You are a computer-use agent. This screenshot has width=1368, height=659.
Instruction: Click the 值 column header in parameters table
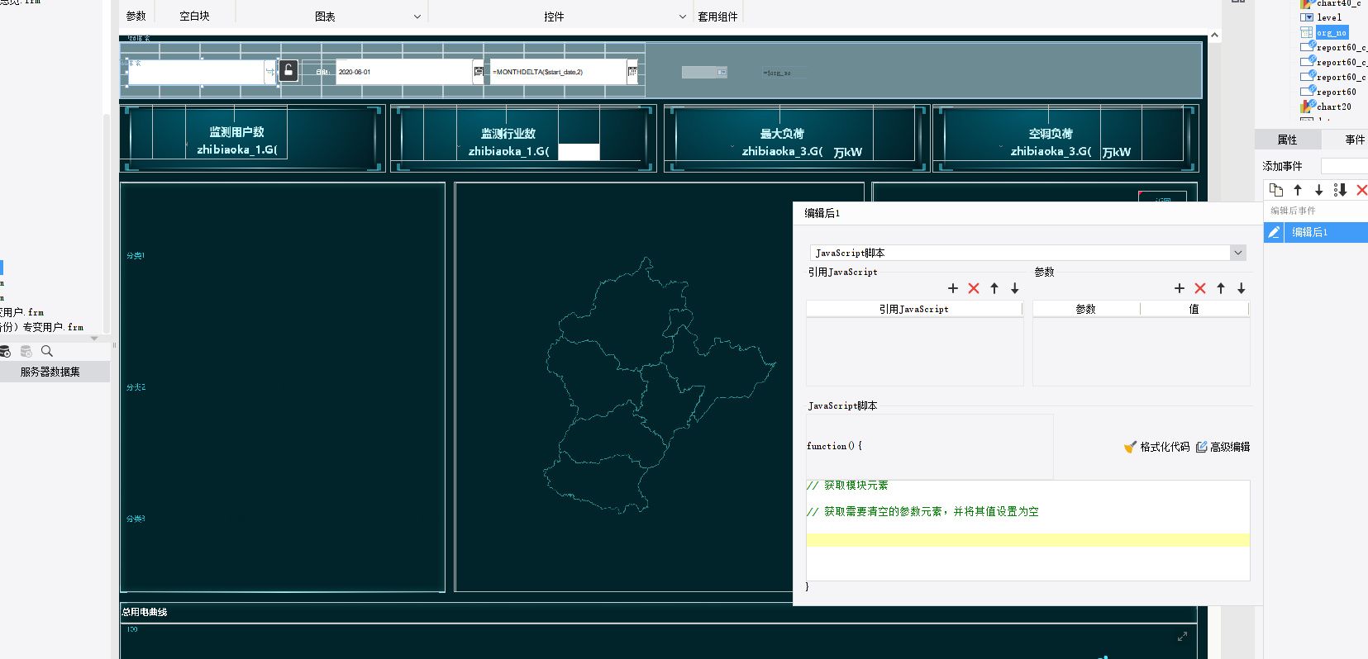tap(1194, 309)
